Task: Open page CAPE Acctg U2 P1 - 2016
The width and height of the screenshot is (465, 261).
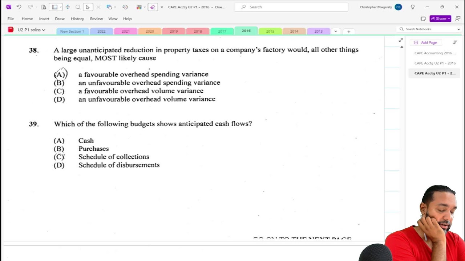Action: point(434,63)
